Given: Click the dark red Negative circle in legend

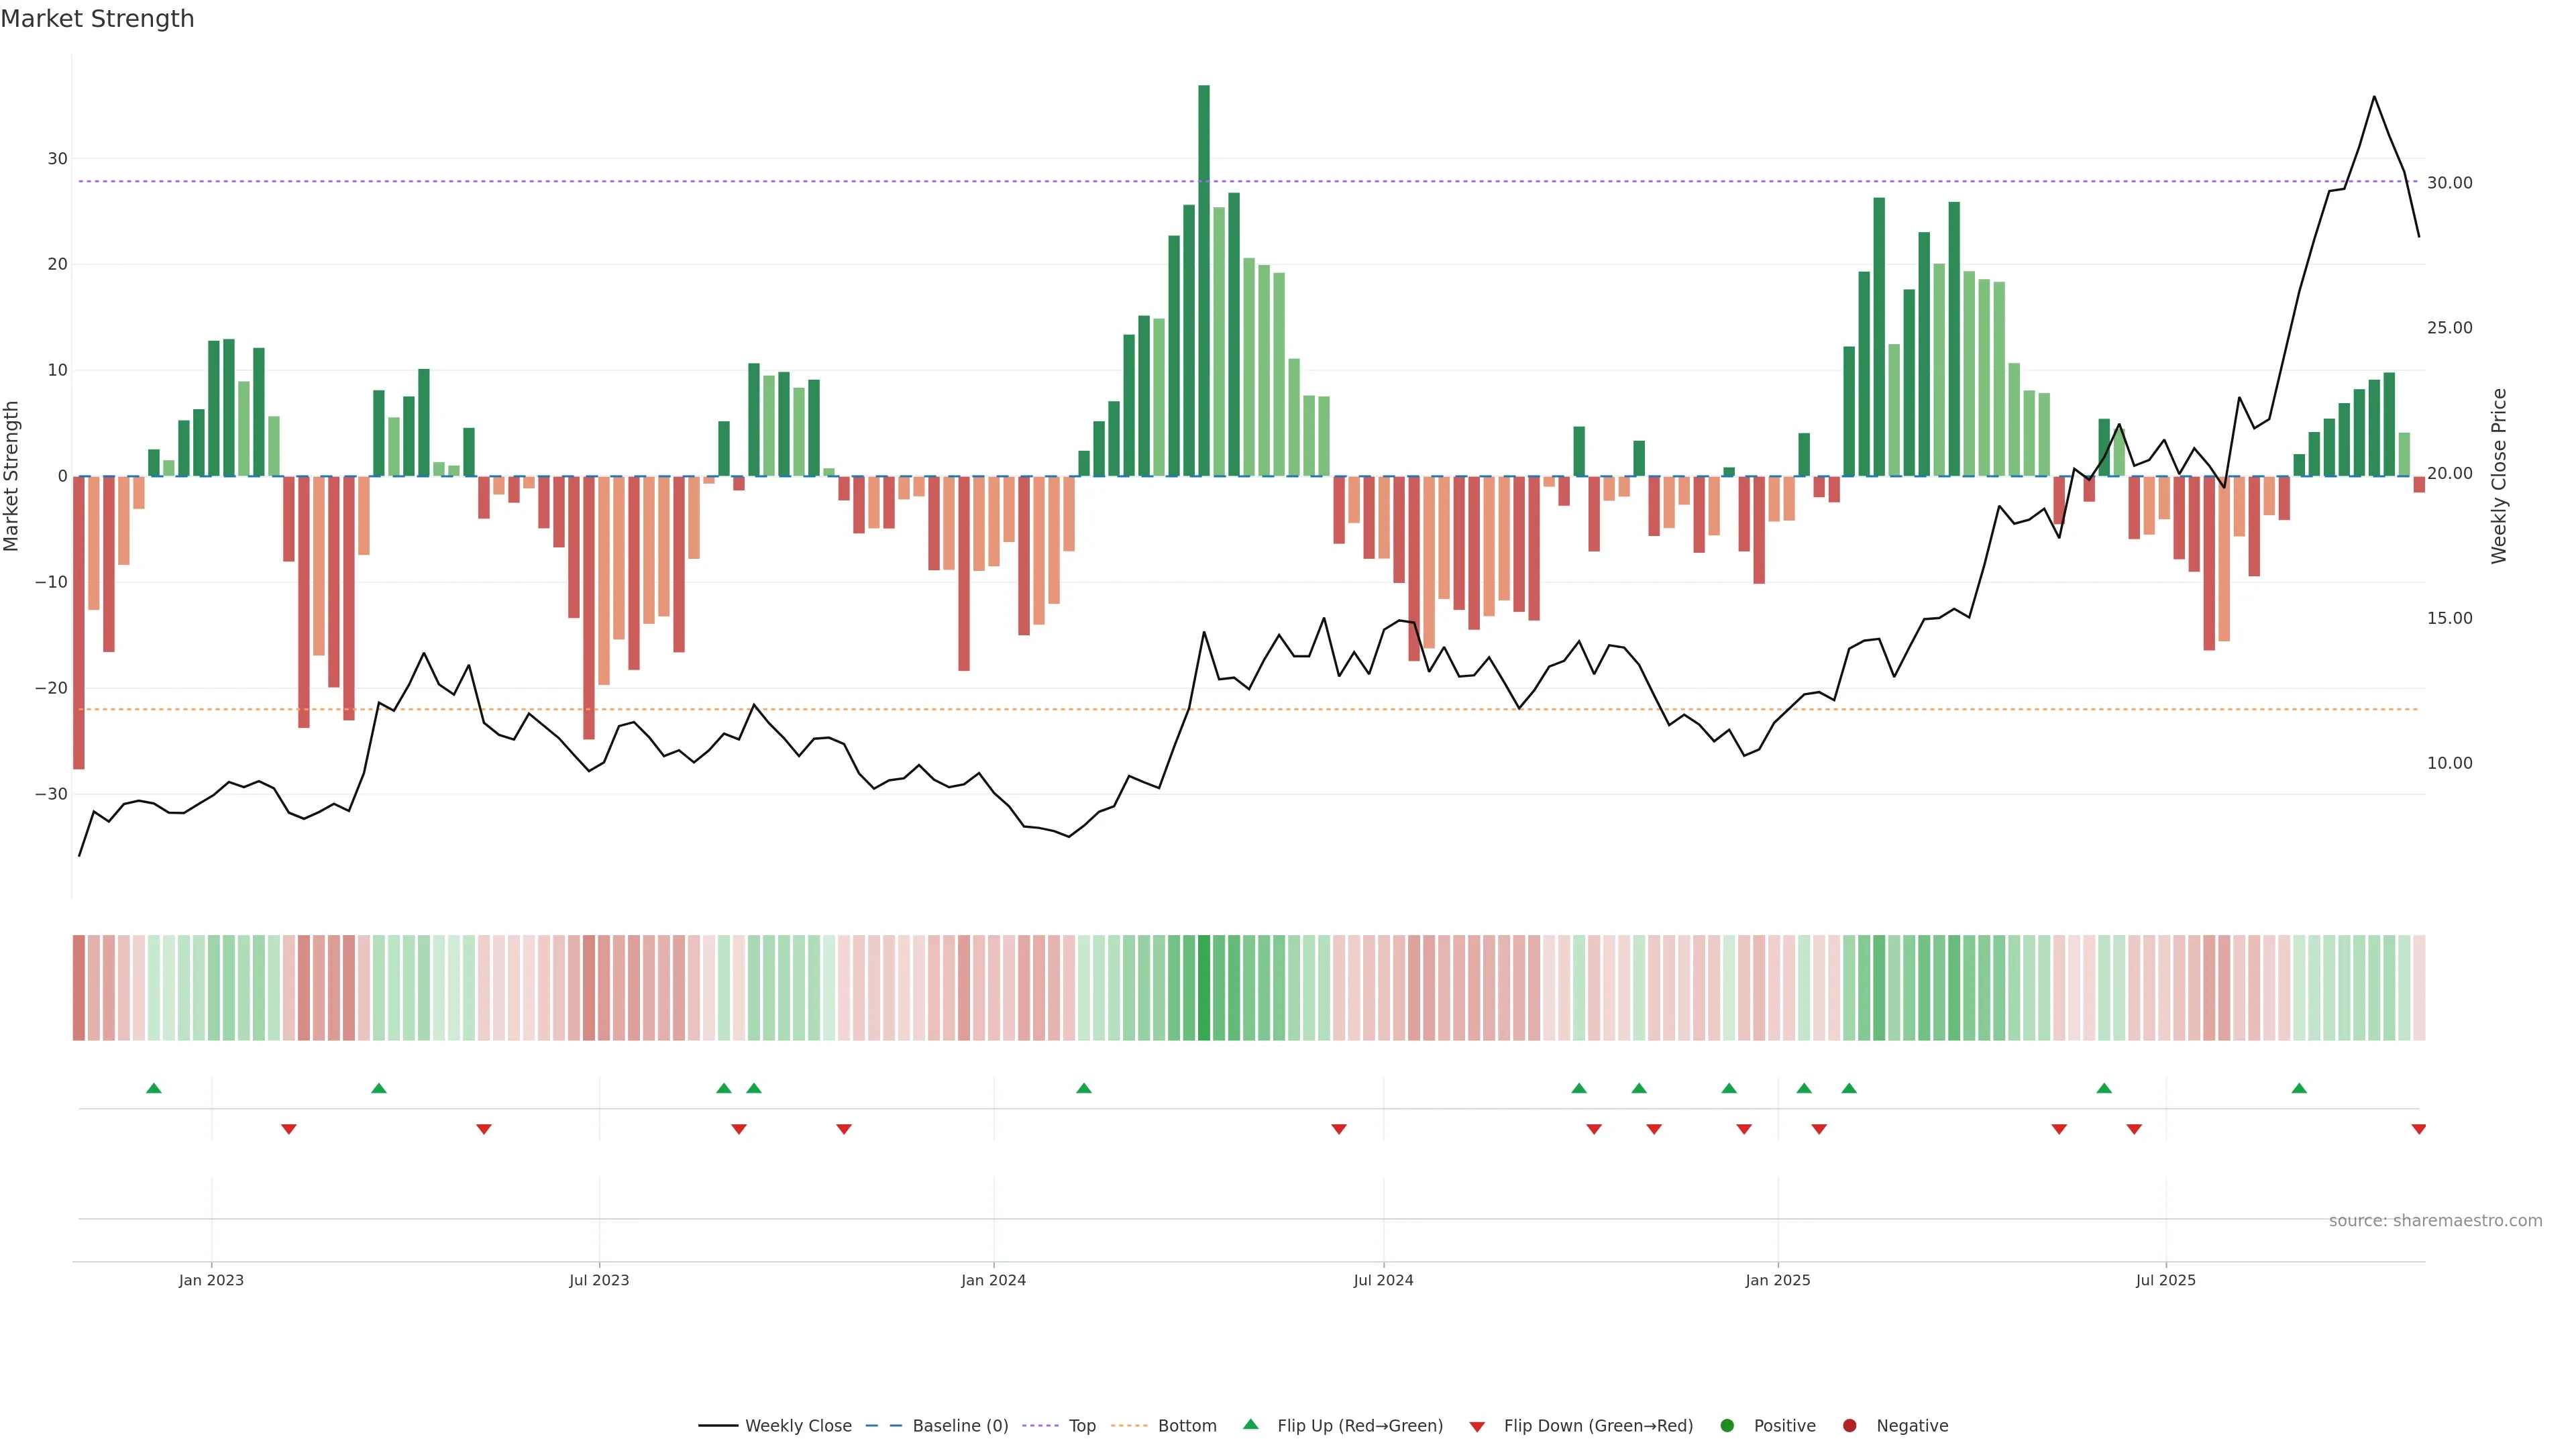Looking at the screenshot, I should 1849,1426.
